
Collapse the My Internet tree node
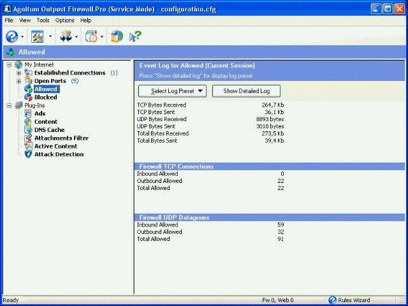[10, 64]
